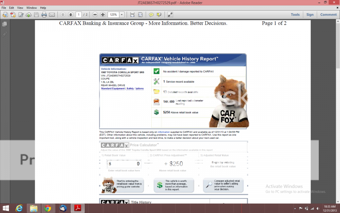Add sticky note comment icon

pyautogui.click(x=151, y=14)
